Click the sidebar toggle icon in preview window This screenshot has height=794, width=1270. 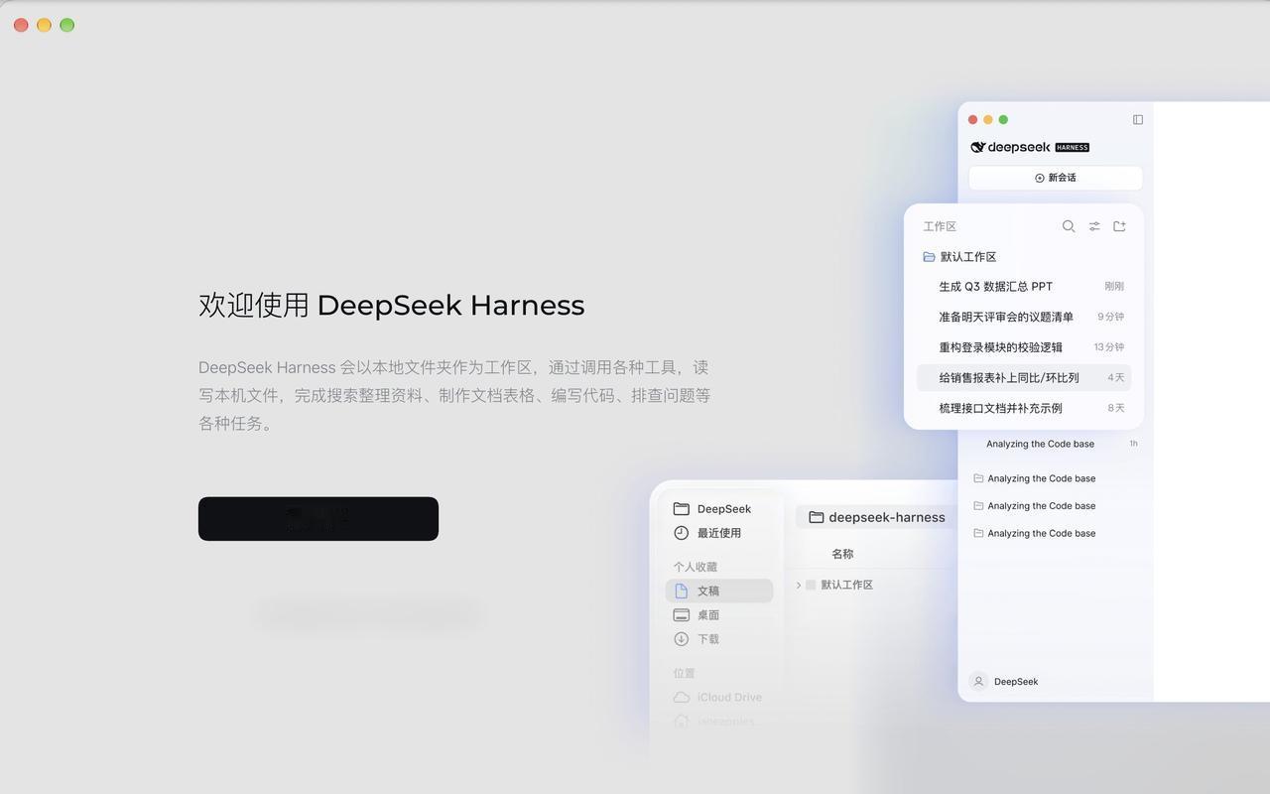[x=1138, y=119]
